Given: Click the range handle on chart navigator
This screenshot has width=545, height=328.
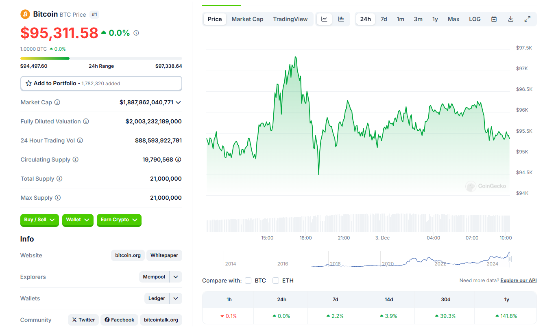Looking at the screenshot, I should click(510, 259).
